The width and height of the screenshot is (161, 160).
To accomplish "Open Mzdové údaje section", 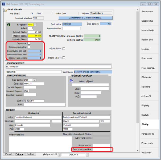I will pos(150,30).
